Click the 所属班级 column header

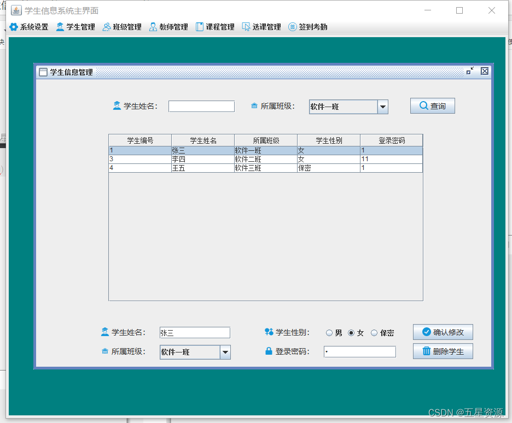pos(266,140)
